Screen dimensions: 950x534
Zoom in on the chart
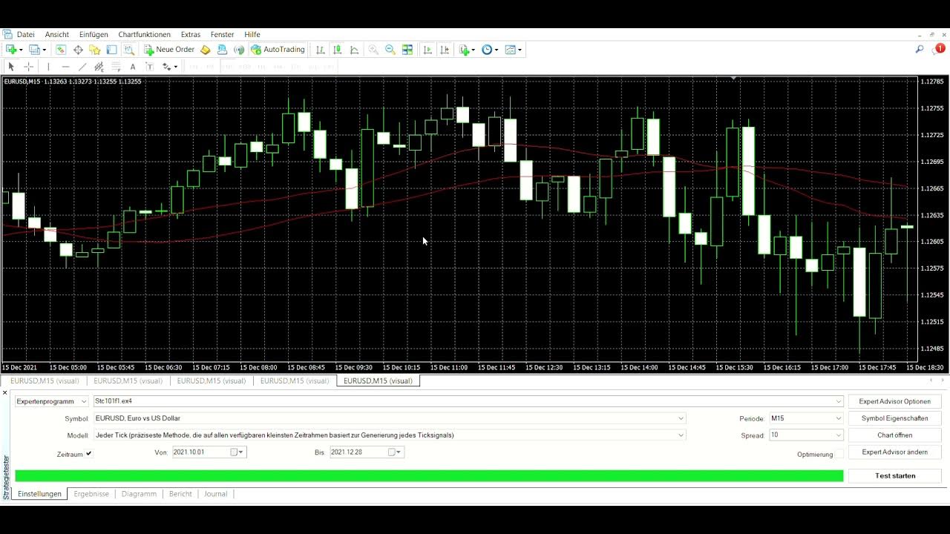tap(373, 50)
